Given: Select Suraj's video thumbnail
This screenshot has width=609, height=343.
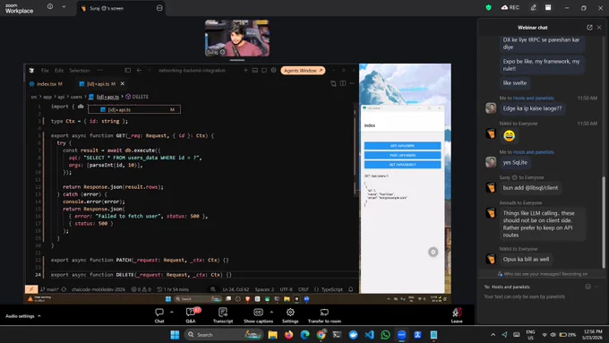Looking at the screenshot, I should click(237, 38).
